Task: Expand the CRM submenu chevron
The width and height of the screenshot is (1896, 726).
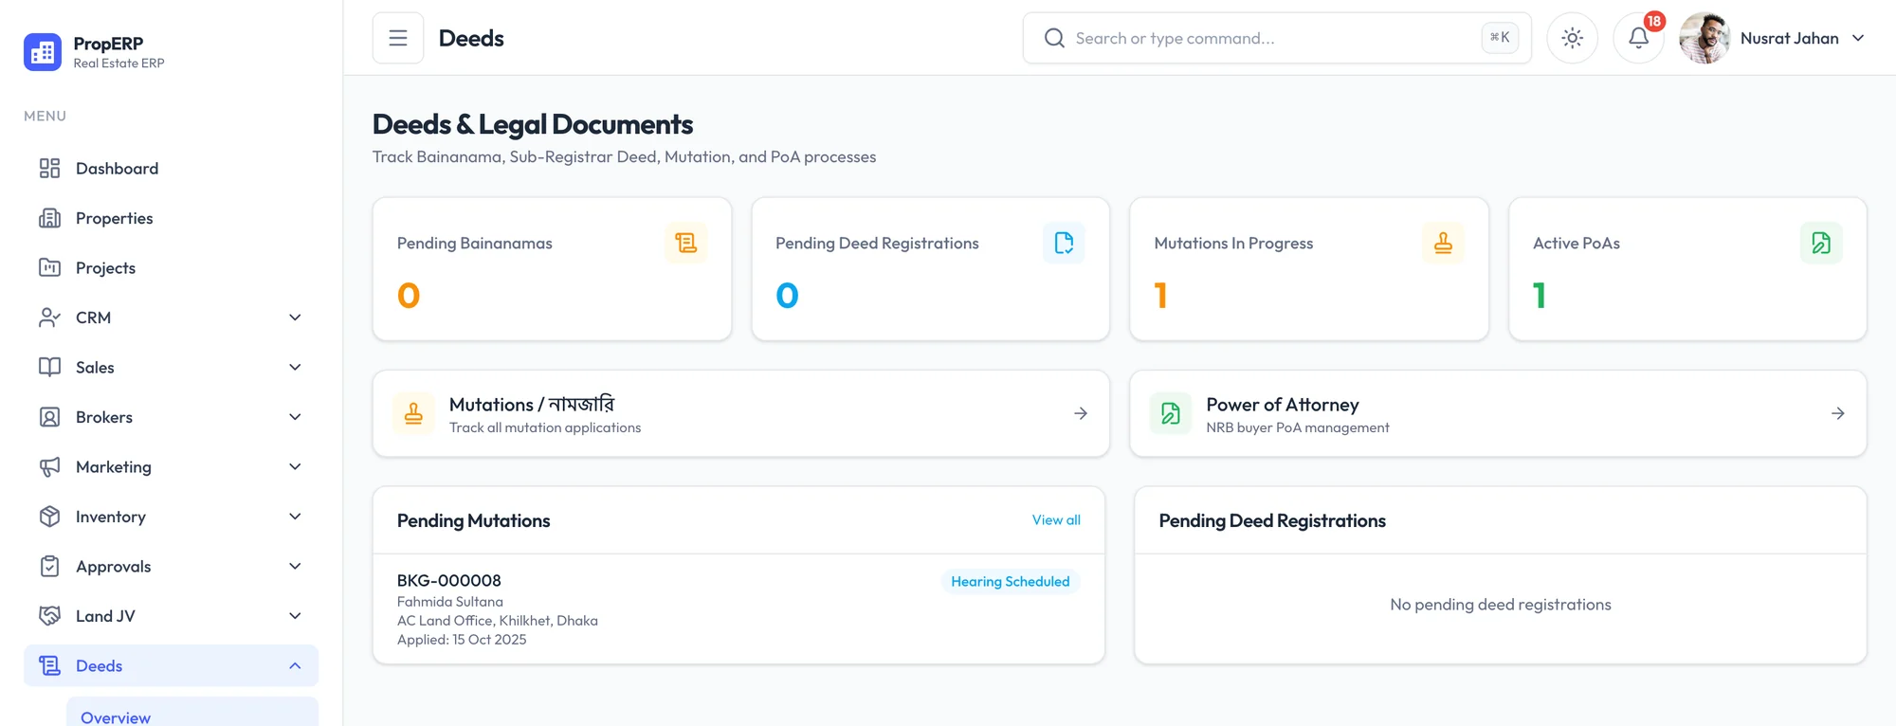Action: pyautogui.click(x=295, y=318)
